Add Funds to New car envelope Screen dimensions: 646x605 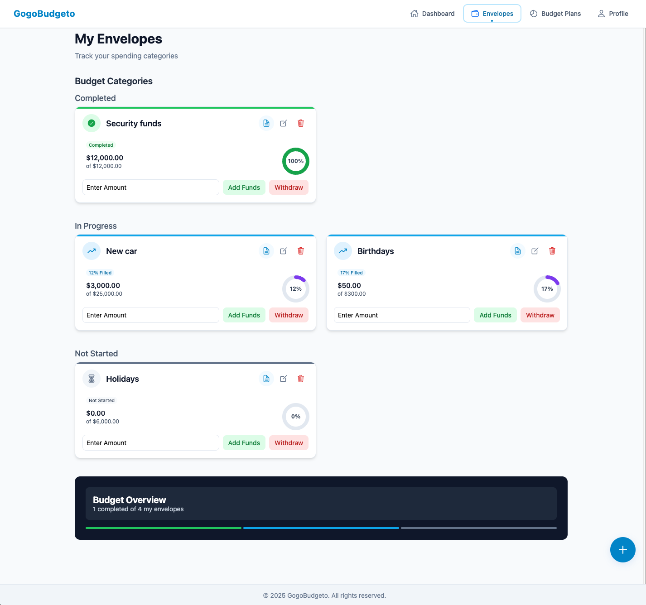[244, 315]
